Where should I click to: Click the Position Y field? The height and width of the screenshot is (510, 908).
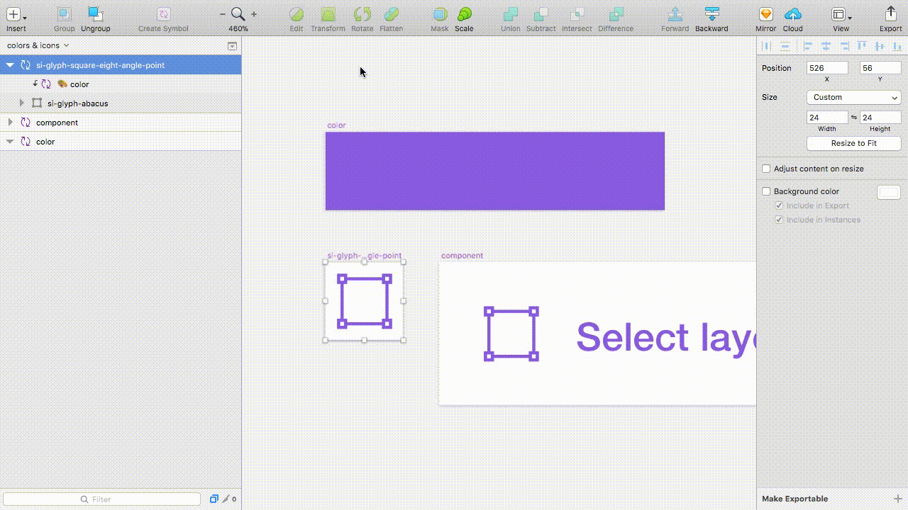880,68
